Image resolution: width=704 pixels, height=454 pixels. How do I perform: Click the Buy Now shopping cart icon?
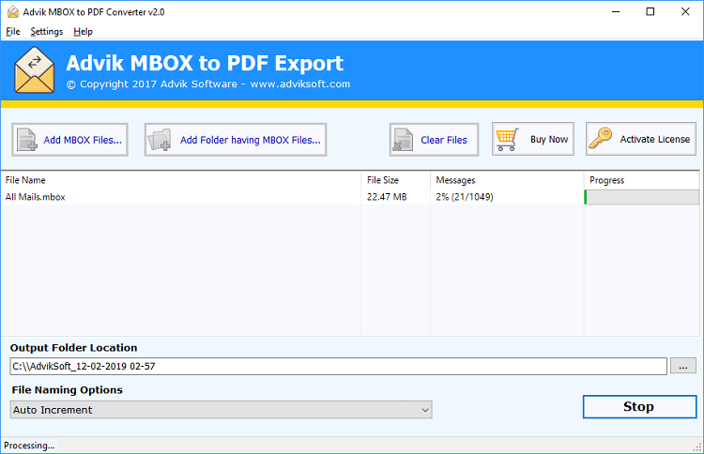pos(507,140)
